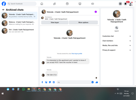Screen dimensions: 136x100
Task: Click the Aa message input field
Action: coord(74,82)
